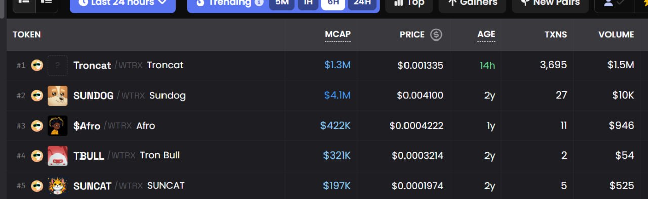Select the SUNCAT cat logo
648x199 pixels.
click(x=57, y=186)
